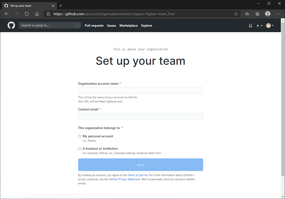Click the lock site-info icon

[48, 14]
